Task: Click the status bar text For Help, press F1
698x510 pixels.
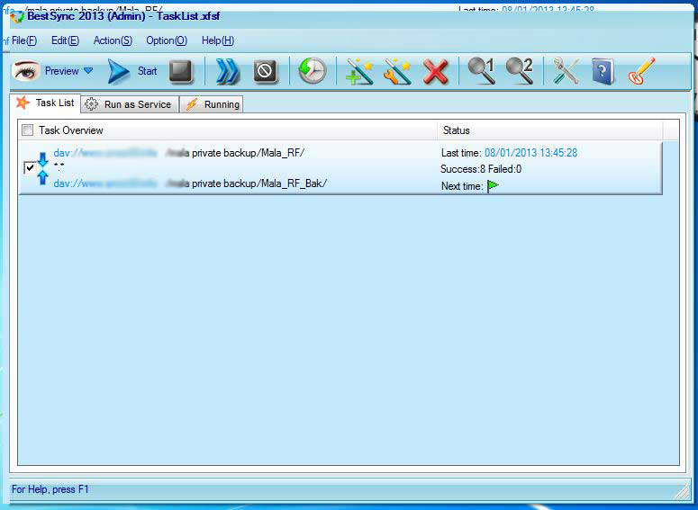Action: click(x=50, y=489)
